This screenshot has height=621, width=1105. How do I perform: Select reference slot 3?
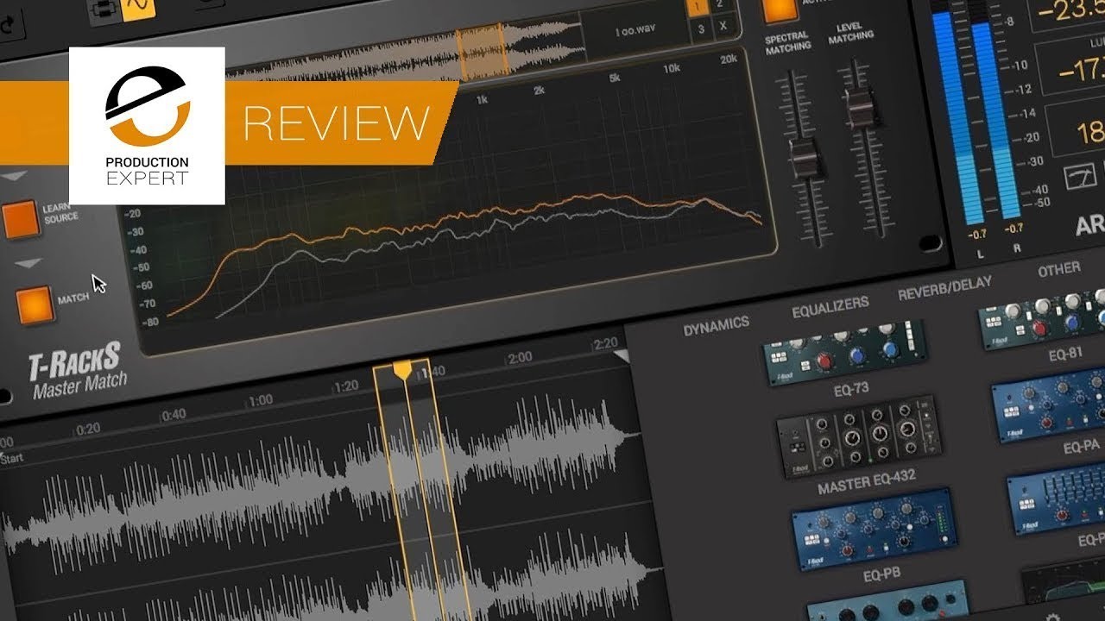point(701,28)
